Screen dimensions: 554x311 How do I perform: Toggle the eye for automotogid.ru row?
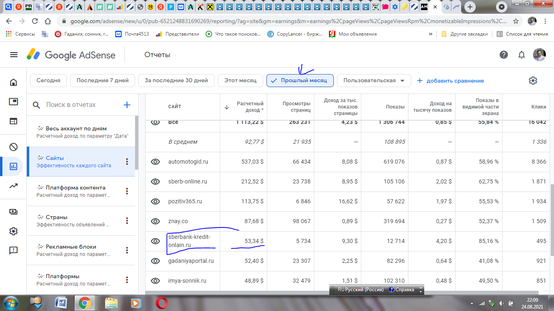click(155, 162)
